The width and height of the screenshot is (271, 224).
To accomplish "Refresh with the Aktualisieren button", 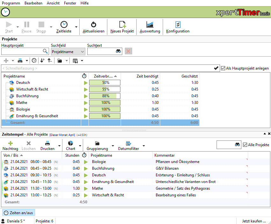I will [x=94, y=27].
